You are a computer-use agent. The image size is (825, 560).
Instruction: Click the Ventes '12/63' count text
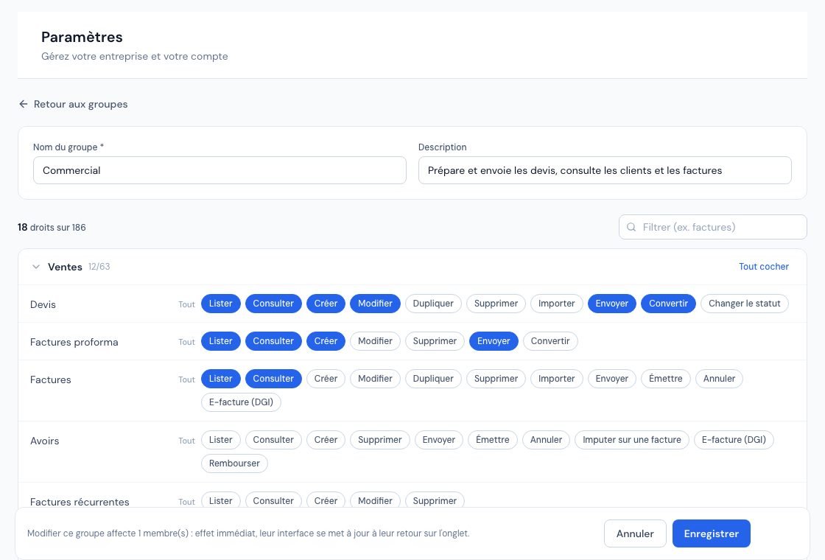[99, 267]
